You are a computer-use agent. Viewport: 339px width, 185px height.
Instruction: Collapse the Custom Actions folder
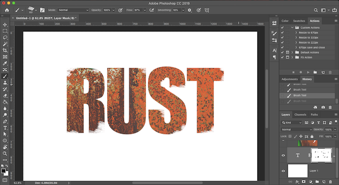[292, 28]
